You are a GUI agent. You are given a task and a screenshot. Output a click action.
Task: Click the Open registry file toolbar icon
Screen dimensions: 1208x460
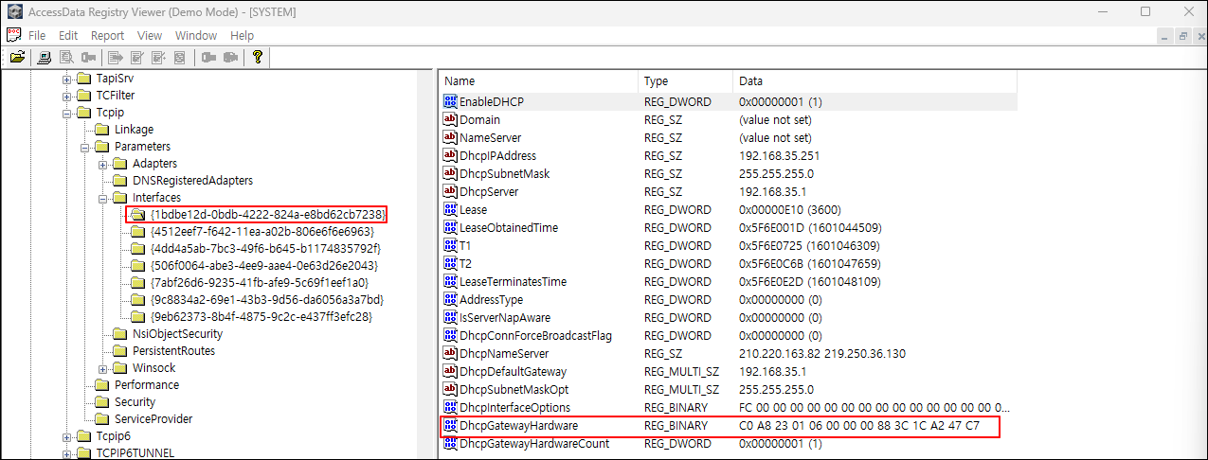(x=16, y=58)
